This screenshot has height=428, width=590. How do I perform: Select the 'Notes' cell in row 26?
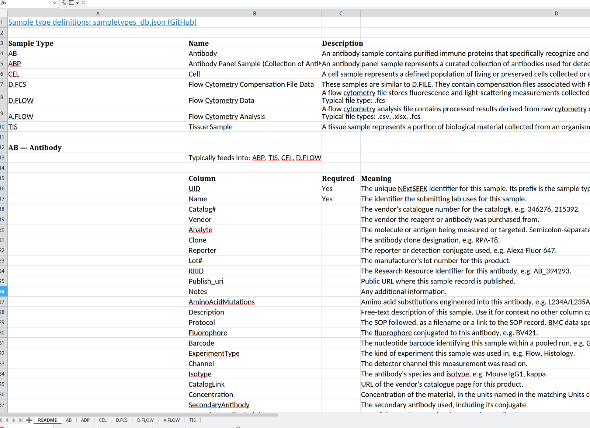[x=254, y=291]
